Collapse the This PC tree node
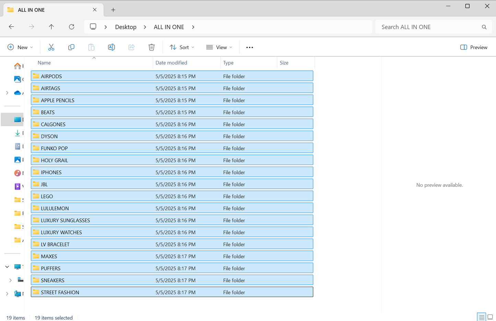The width and height of the screenshot is (496, 321). [x=7, y=267]
